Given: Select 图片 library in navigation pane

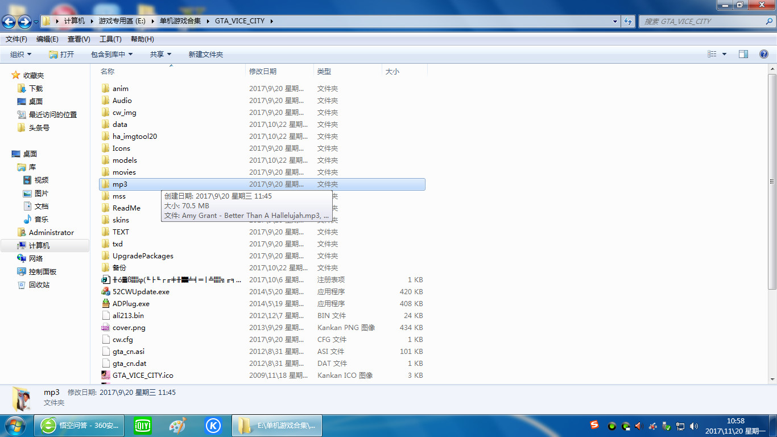Looking at the screenshot, I should pos(42,193).
